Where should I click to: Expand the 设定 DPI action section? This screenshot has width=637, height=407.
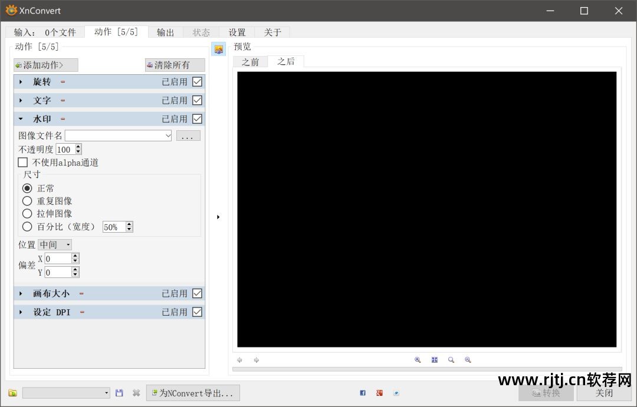coord(21,312)
